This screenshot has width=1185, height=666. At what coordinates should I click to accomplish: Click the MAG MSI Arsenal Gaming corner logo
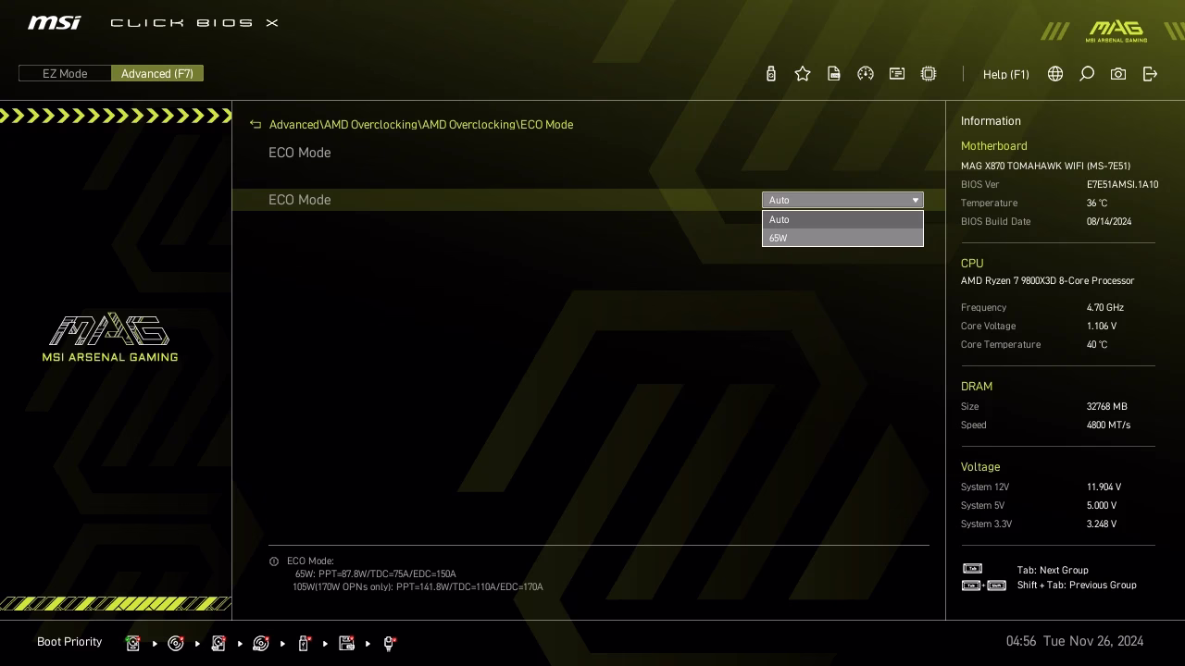click(1116, 31)
